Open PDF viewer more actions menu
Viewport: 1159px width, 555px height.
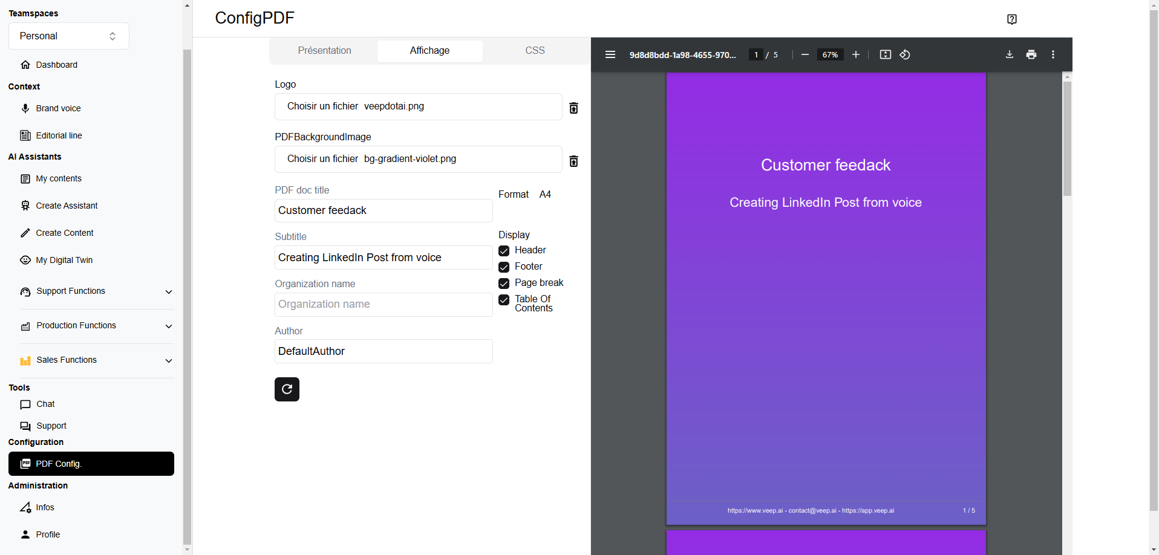click(1053, 54)
